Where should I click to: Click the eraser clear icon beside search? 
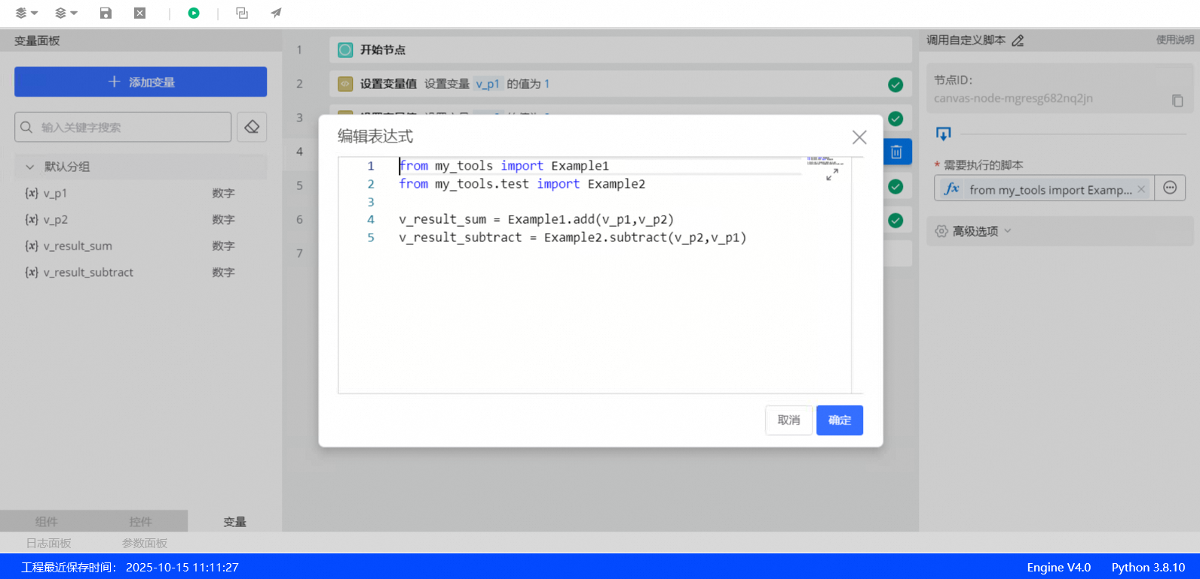[x=252, y=127]
